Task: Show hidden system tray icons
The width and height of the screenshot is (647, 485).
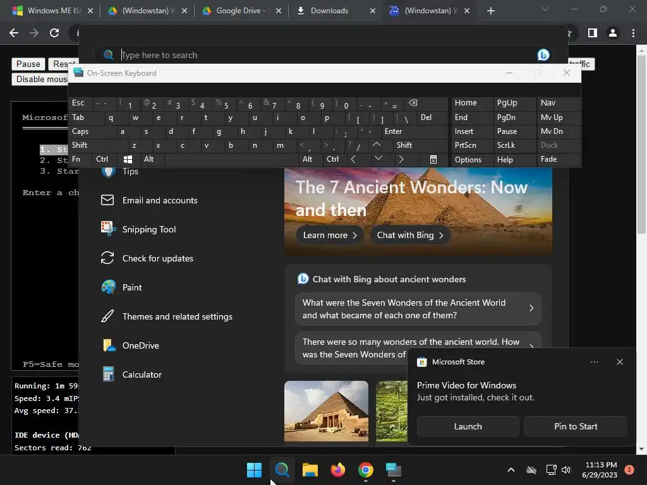Action: coord(511,470)
